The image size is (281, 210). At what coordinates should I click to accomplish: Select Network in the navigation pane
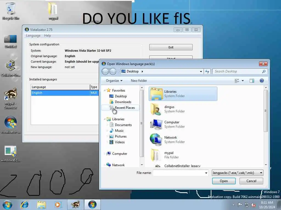click(x=118, y=165)
